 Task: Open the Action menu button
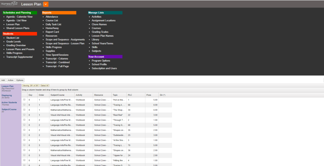(x=10, y=80)
